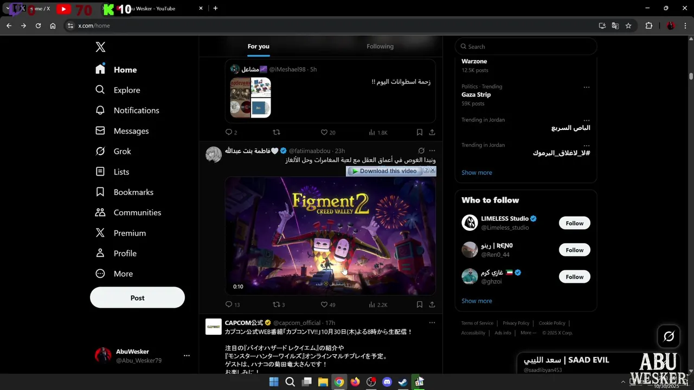View analytics of iMeshael98 post
694x390 pixels.
(378, 132)
